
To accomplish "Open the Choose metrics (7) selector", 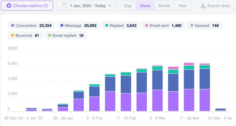I will 27,6.
